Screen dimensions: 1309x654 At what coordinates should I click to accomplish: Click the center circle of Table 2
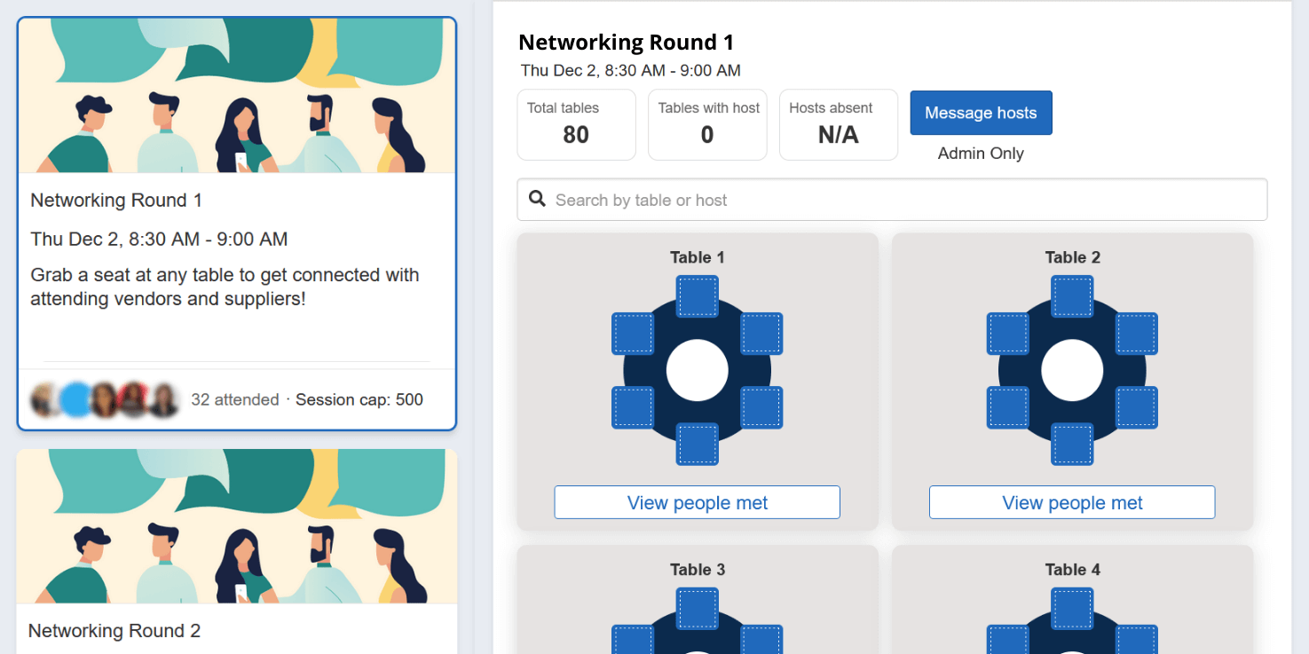(x=1072, y=370)
